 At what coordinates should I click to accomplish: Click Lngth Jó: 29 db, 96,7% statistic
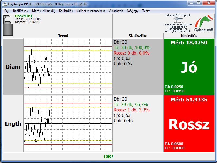coord(131,104)
